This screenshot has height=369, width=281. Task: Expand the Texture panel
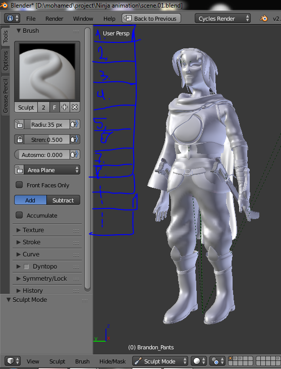[19, 230]
